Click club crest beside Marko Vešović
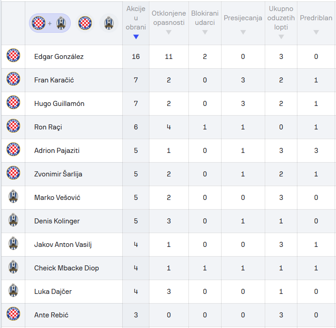The width and height of the screenshot is (336, 328). click(13, 197)
